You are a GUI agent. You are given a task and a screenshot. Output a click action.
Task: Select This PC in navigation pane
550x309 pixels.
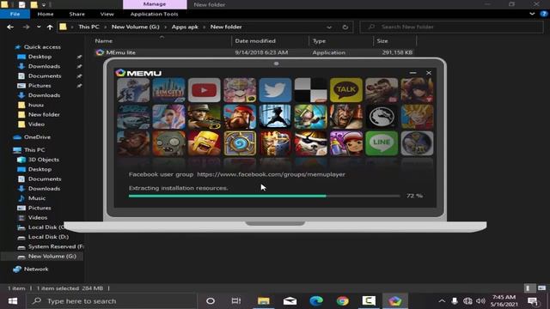point(34,150)
